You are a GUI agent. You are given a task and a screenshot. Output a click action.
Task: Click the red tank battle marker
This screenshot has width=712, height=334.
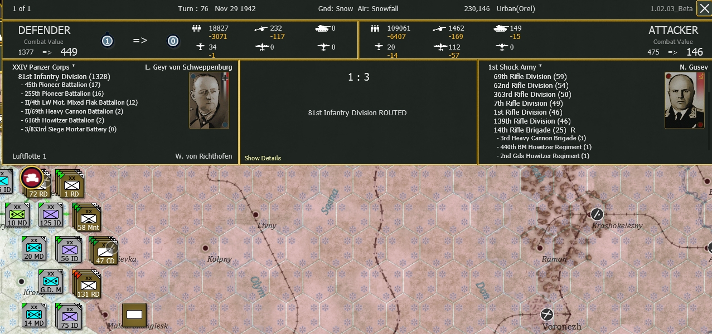click(32, 178)
